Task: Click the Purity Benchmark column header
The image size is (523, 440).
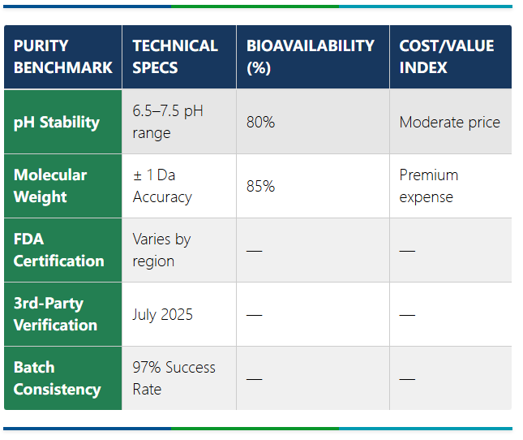Action: pos(62,57)
